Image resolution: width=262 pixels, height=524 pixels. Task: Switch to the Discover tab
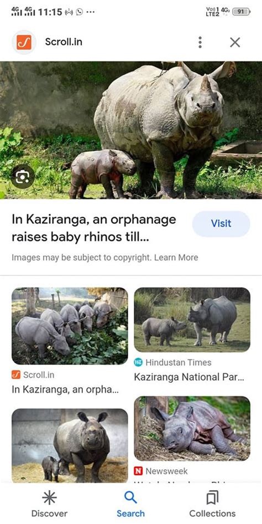click(x=49, y=505)
